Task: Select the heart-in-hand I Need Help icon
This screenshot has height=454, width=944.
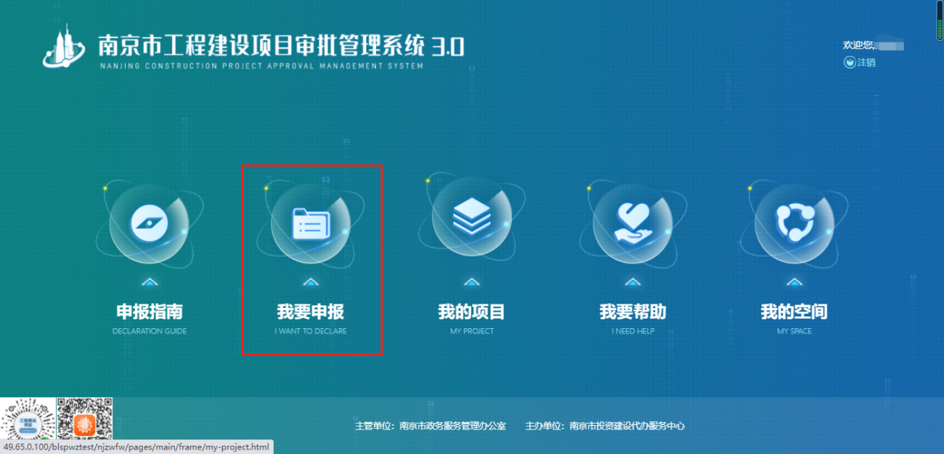Action: tap(633, 222)
